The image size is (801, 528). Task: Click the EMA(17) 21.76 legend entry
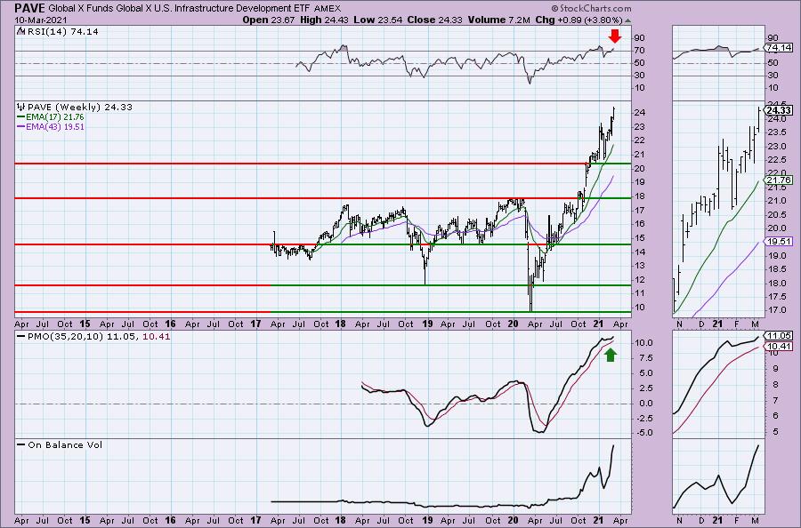click(x=54, y=116)
